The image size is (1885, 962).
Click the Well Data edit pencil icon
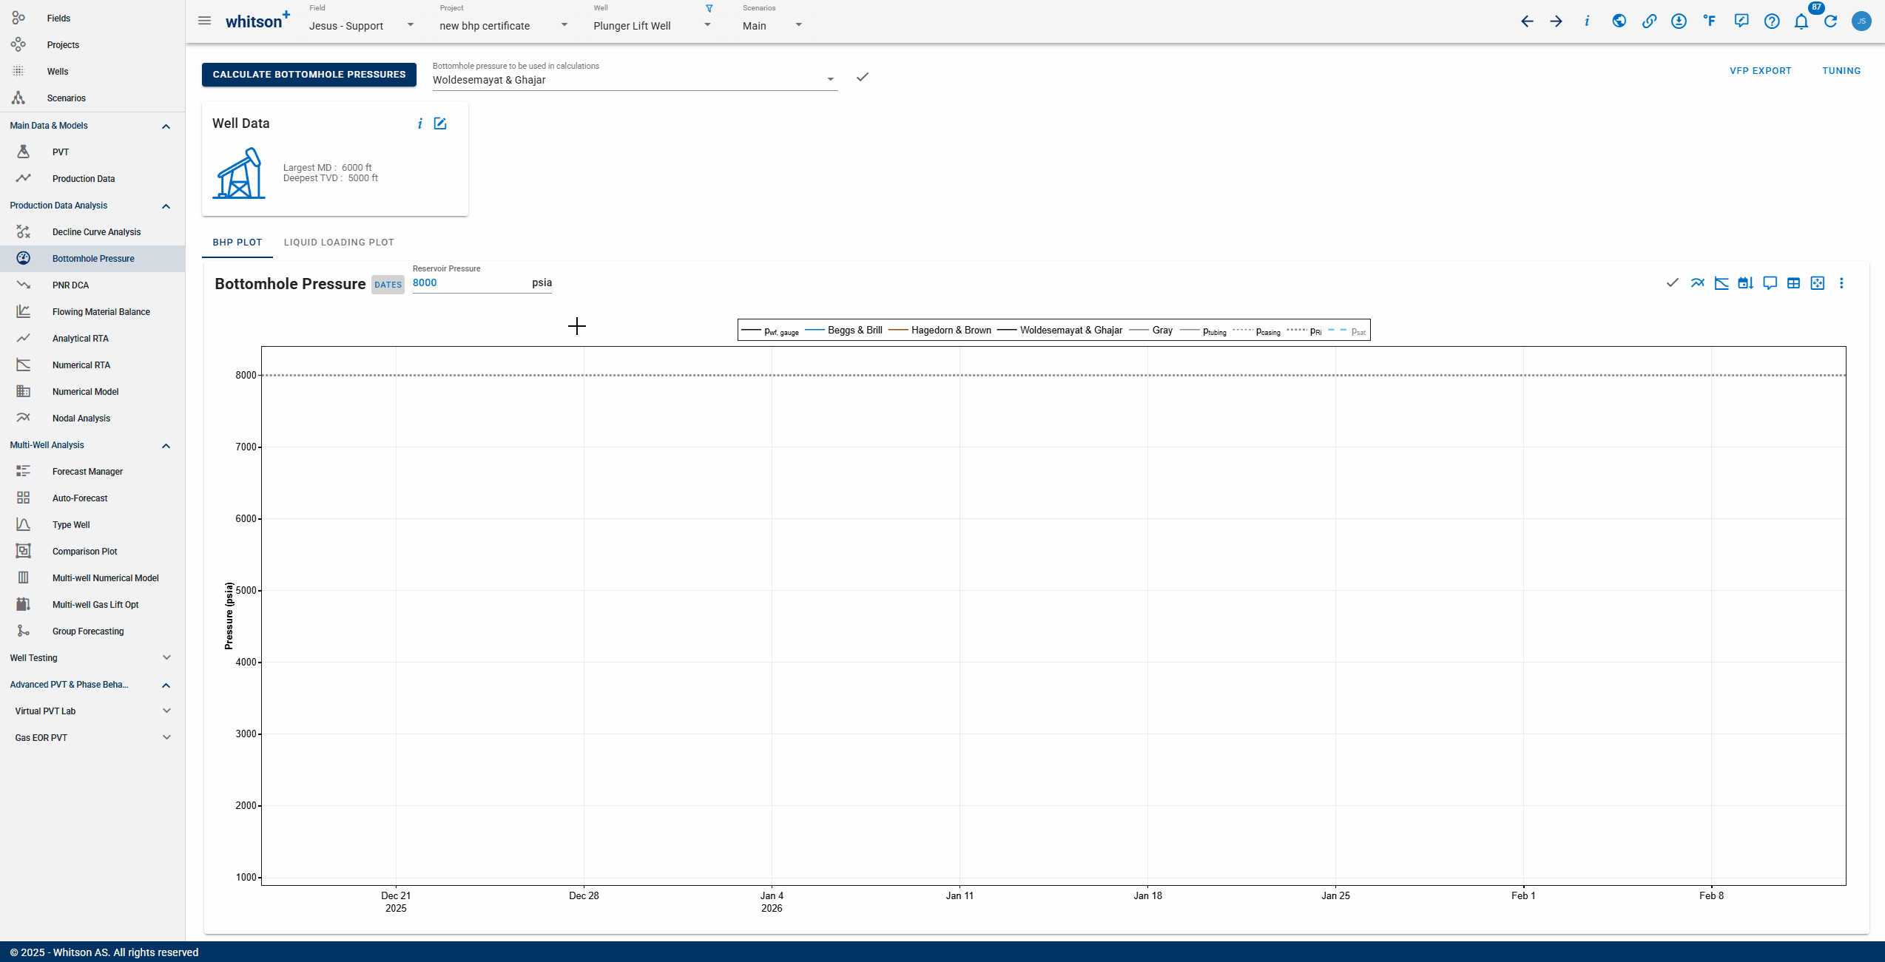[x=440, y=123]
